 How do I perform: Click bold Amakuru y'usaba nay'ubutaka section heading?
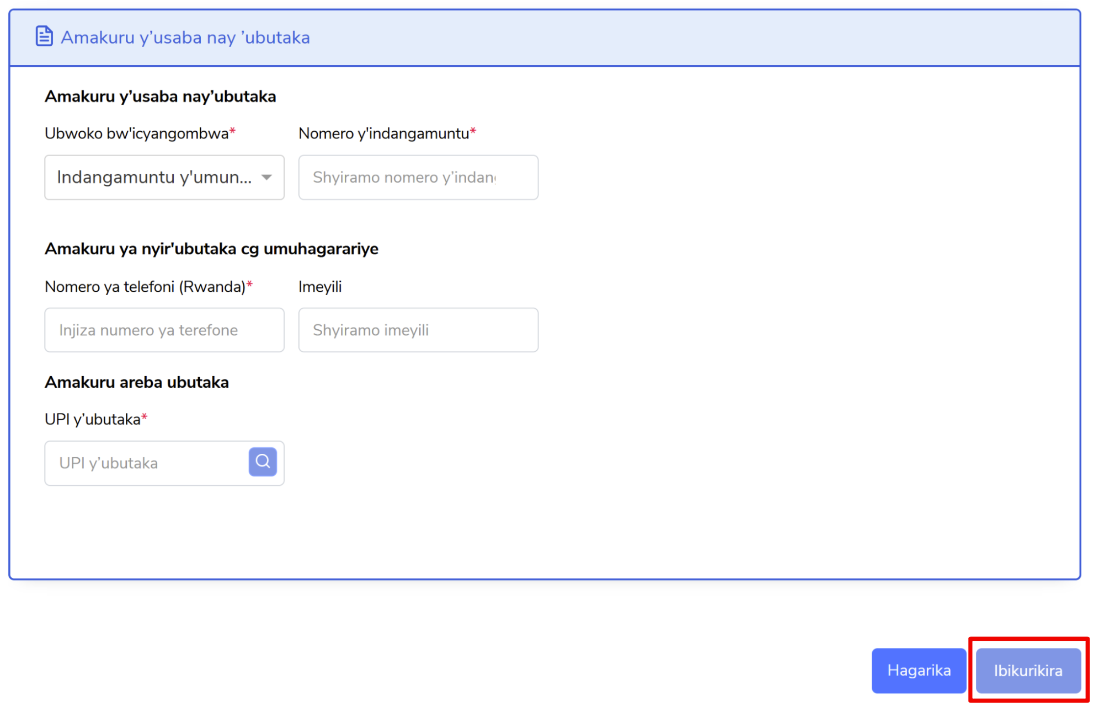tap(160, 97)
